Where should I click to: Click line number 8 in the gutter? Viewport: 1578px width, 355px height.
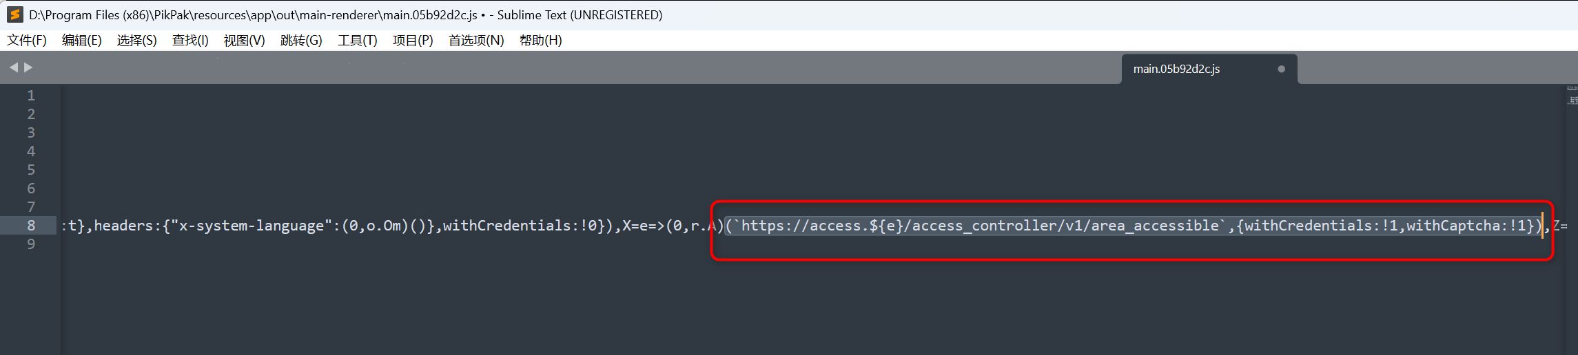pos(31,225)
